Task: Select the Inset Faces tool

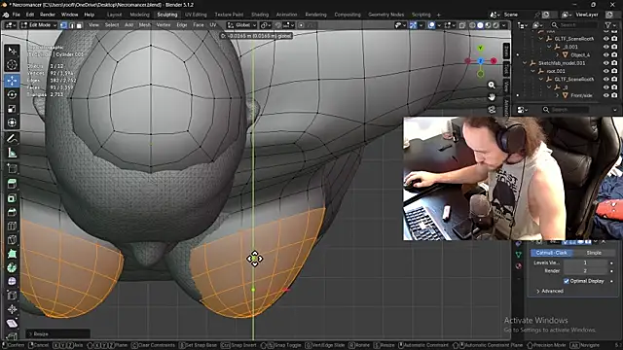Action: pos(12,197)
